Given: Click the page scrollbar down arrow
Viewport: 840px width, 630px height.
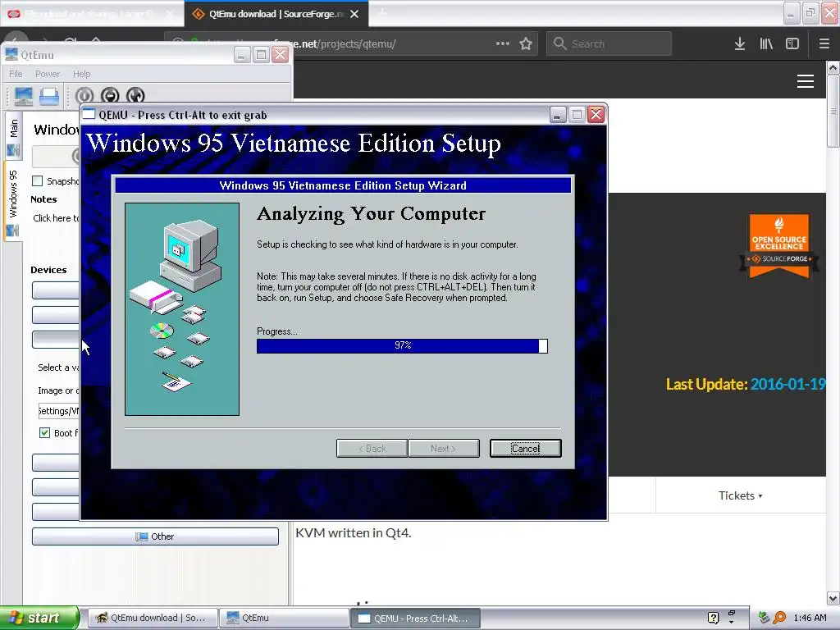Looking at the screenshot, I should pyautogui.click(x=833, y=598).
